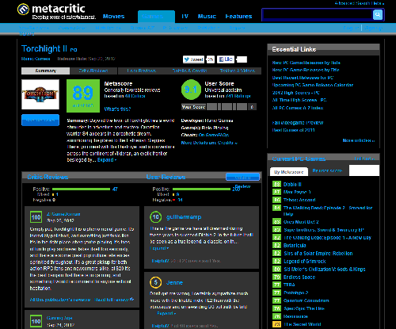Open Sins of a Solar Empire: Rebellion
The width and height of the screenshot is (396, 329).
coord(318,253)
